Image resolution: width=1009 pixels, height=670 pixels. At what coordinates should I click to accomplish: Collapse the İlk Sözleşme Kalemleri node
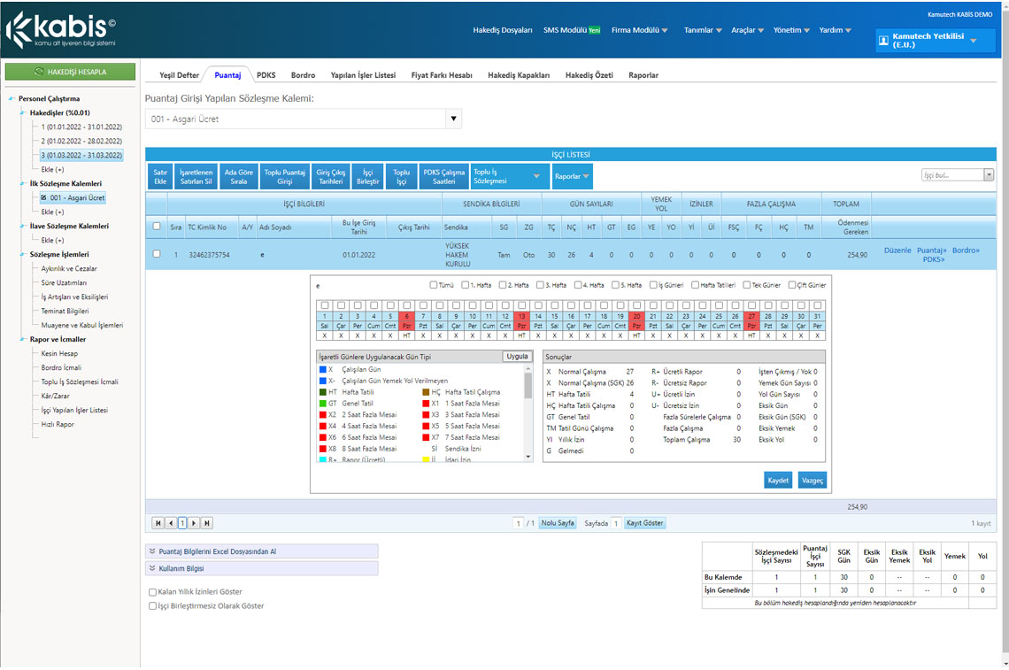[23, 183]
